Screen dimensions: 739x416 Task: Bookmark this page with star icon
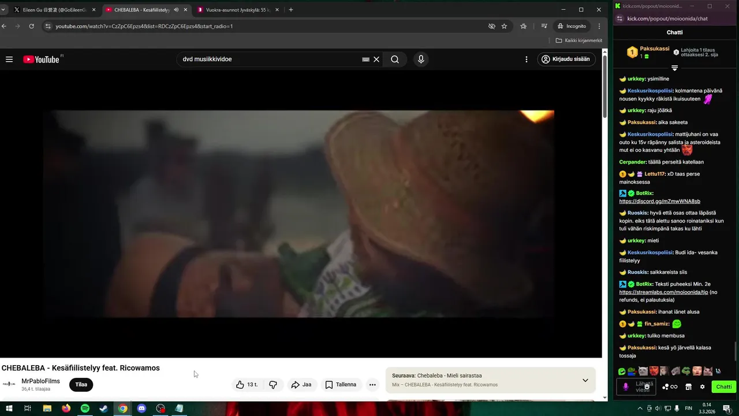pos(504,26)
